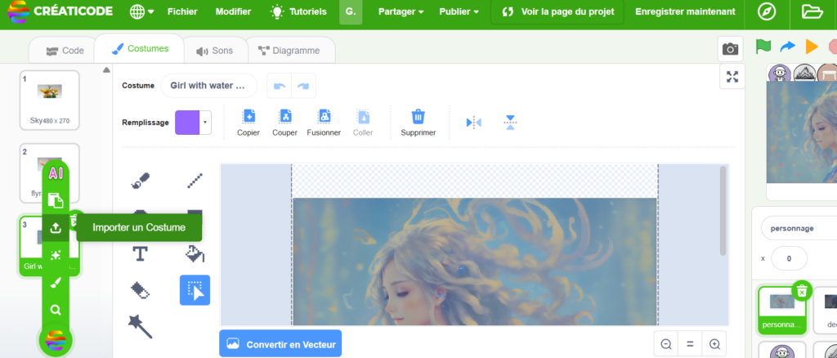
Task: Toggle fullscreen editor with expand arrows icon
Action: coord(732,76)
